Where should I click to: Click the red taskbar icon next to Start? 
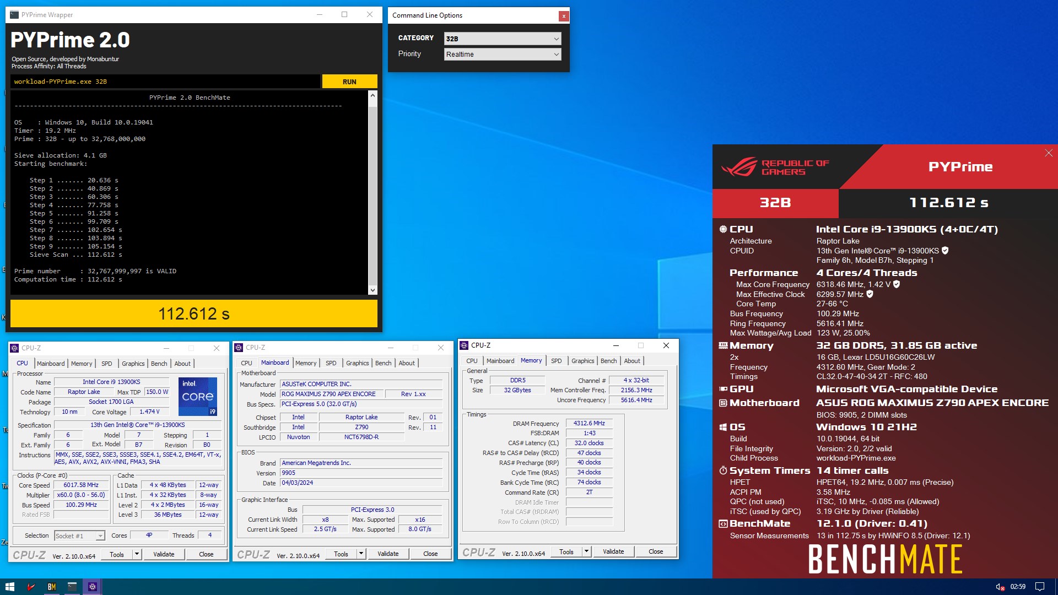coord(31,587)
